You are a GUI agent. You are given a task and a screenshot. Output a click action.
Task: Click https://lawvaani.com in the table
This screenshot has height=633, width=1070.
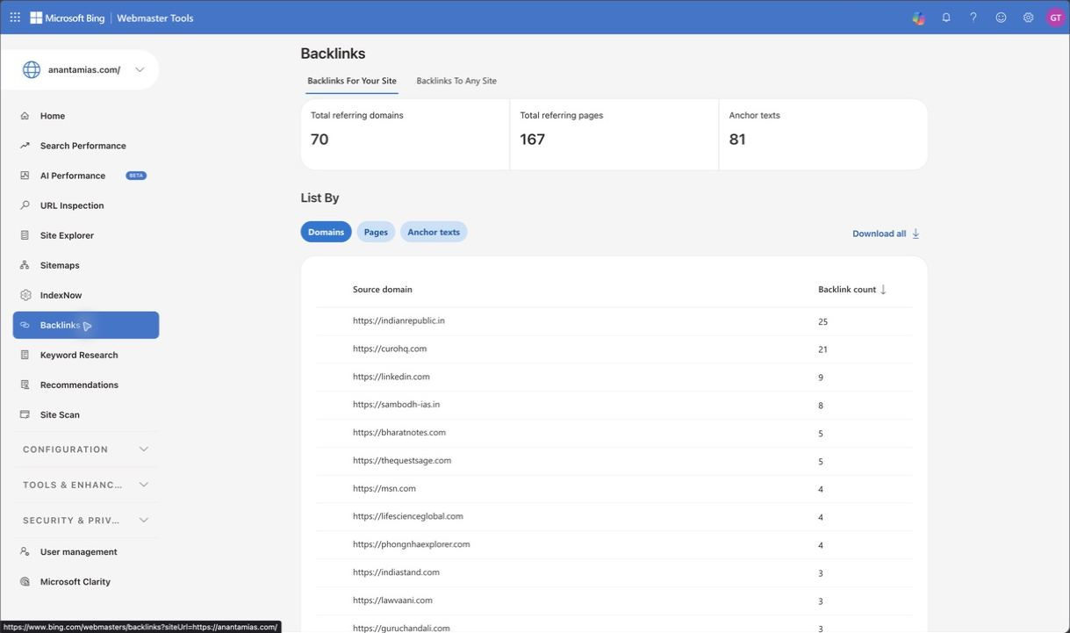click(x=392, y=601)
